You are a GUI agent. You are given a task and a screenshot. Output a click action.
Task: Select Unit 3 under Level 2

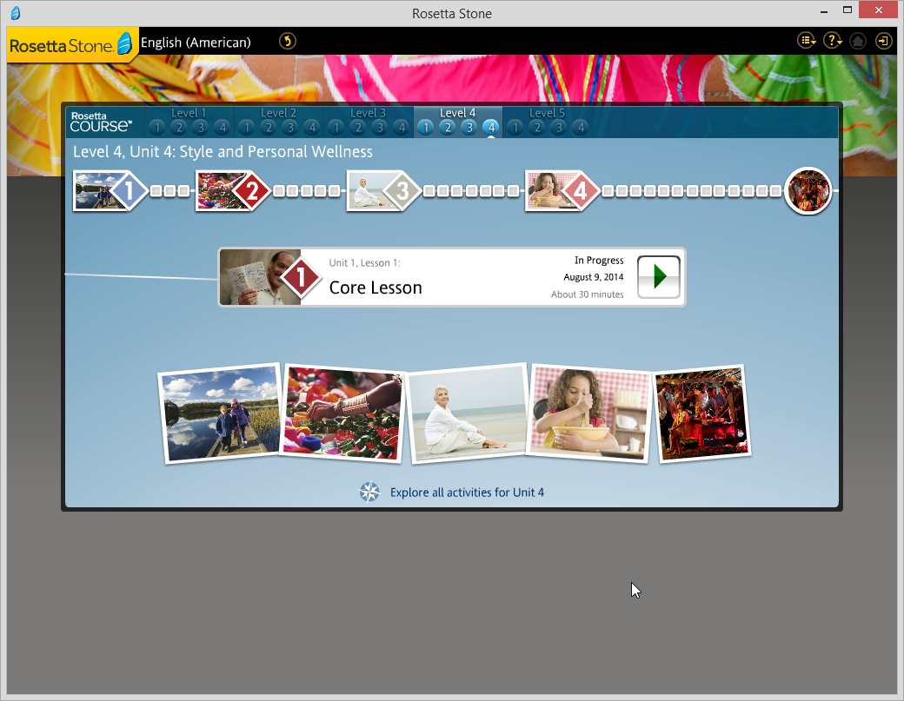point(290,128)
